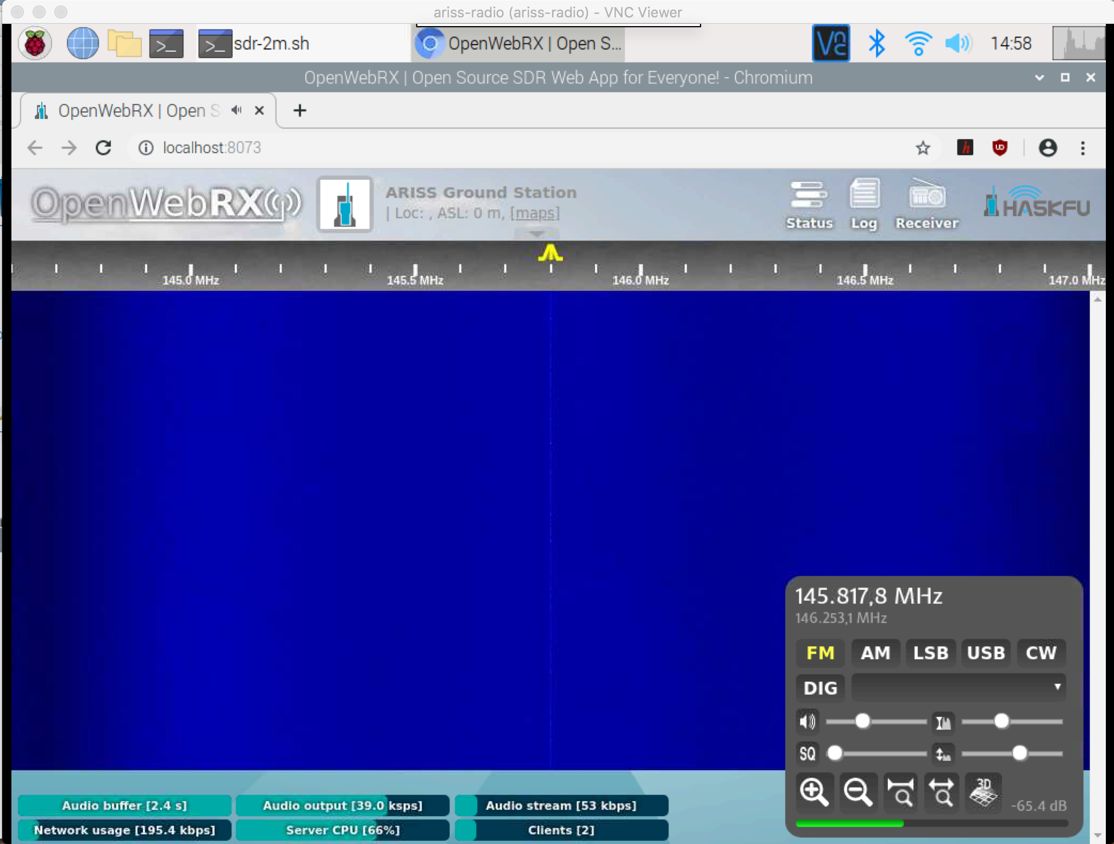Click the clock showing 14:58

[1011, 43]
